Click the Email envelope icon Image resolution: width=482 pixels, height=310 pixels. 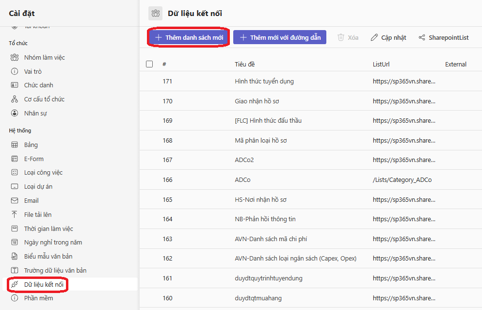tap(14, 201)
